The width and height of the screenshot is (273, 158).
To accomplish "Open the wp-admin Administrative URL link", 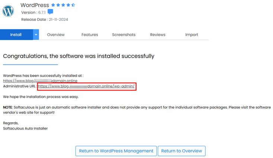I will 86,86.
